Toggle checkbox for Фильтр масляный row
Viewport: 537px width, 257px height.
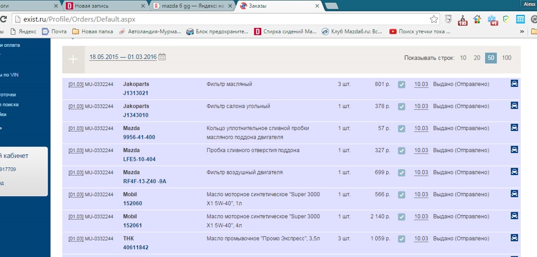402,84
